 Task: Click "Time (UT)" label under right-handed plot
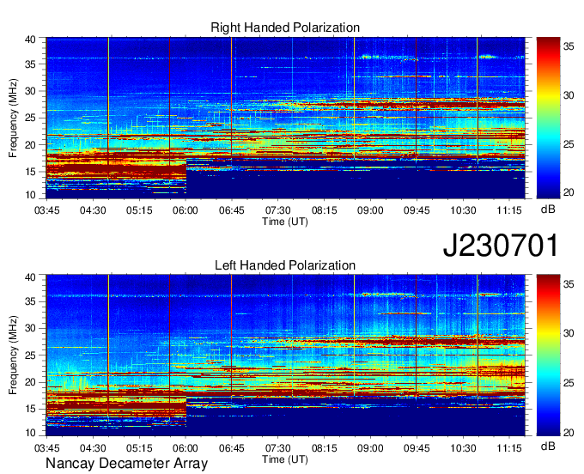click(x=285, y=222)
